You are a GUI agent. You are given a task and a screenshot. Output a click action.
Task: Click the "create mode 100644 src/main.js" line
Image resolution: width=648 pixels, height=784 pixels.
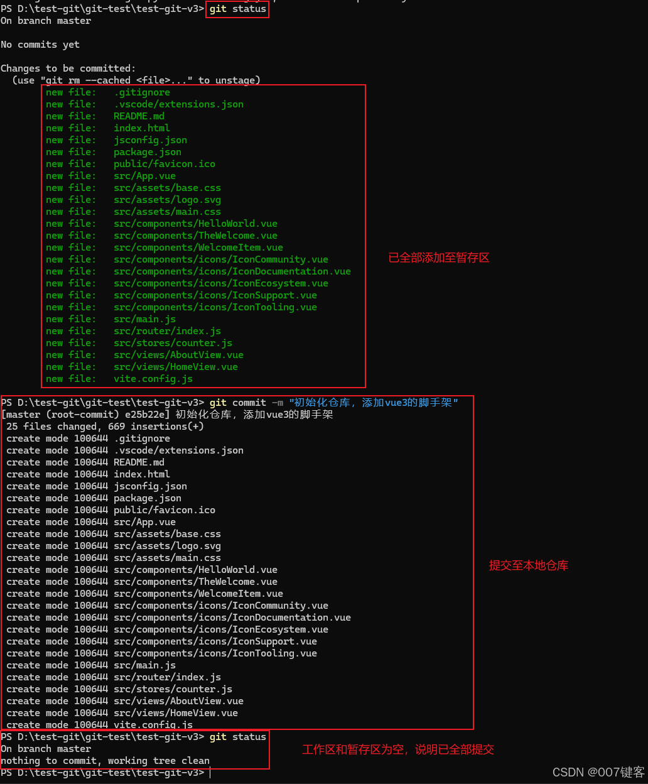(91, 665)
